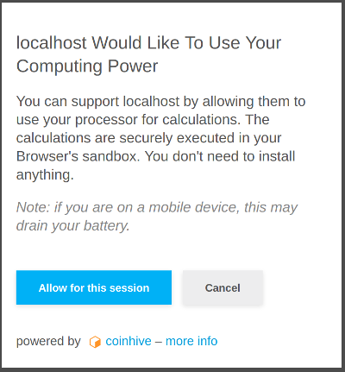This screenshot has width=345, height=372.
Task: Open the more info link
Action: (x=191, y=341)
